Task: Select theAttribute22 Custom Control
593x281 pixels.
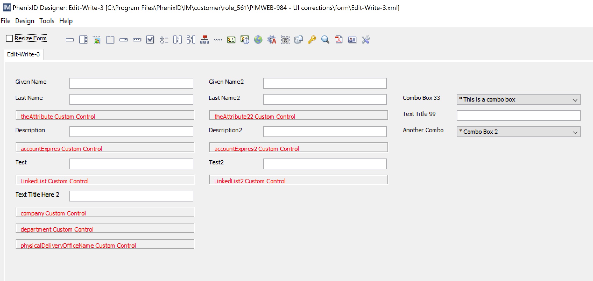Action: coord(299,115)
